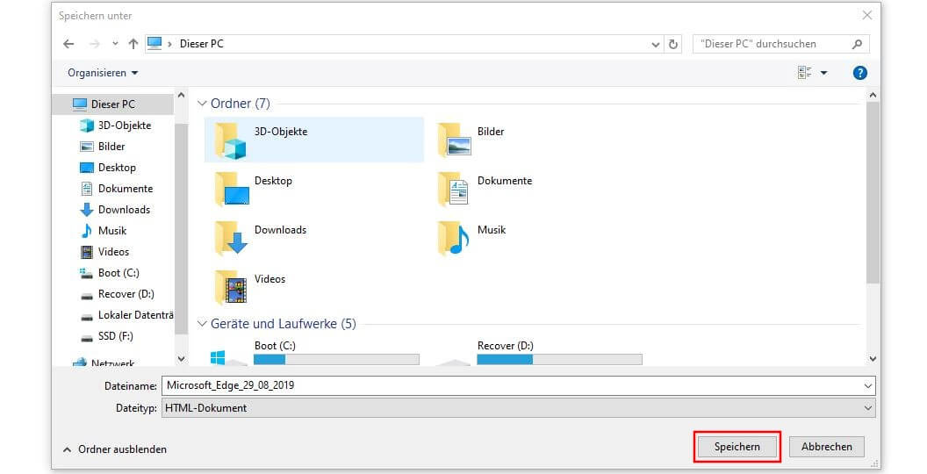
Task: Collapse the Ordner (7) group
Action: click(x=202, y=104)
